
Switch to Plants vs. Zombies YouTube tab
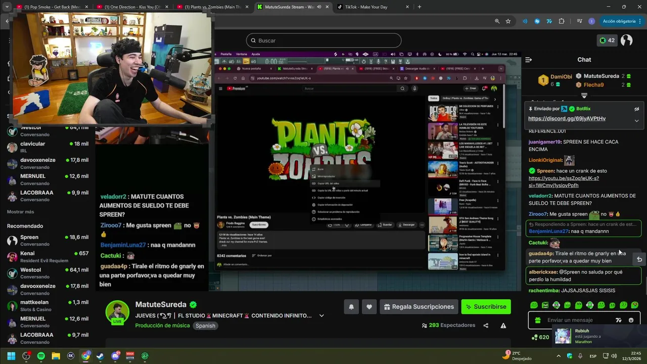(x=212, y=7)
